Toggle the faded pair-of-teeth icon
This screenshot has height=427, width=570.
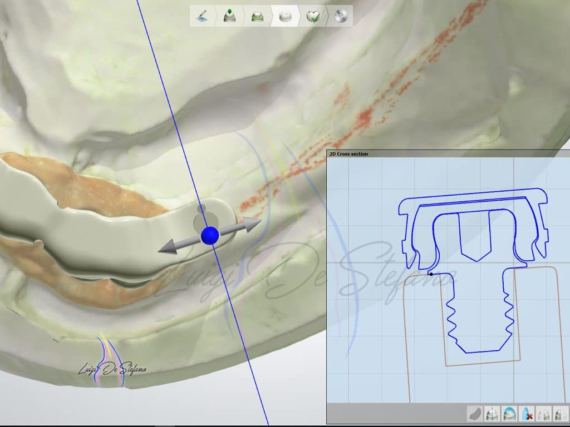[x=543, y=414]
